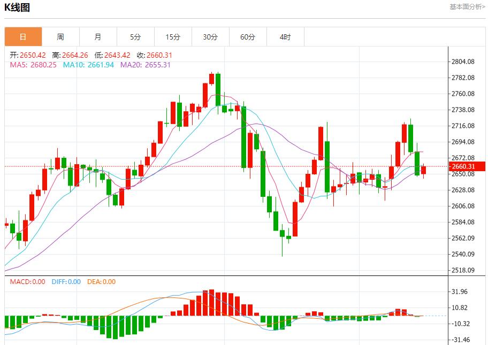Switch to the 周 weekly tab

(x=60, y=37)
